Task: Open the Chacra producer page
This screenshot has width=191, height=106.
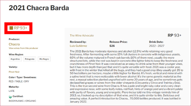Action: click(x=14, y=44)
